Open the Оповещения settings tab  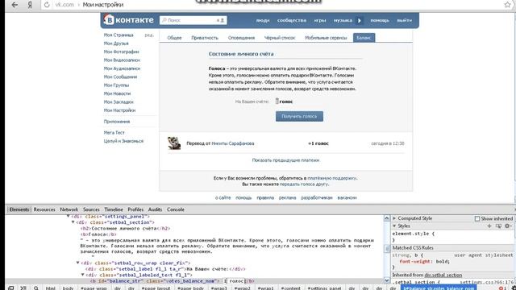click(x=241, y=38)
